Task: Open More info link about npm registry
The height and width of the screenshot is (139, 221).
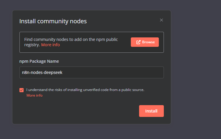Action: coord(50,45)
